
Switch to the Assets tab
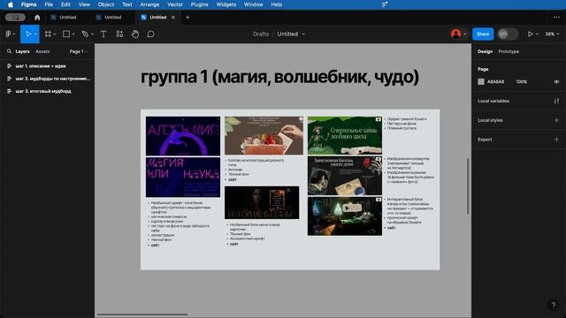click(42, 51)
